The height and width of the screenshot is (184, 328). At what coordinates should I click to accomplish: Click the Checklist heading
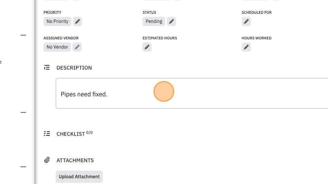[x=71, y=134]
